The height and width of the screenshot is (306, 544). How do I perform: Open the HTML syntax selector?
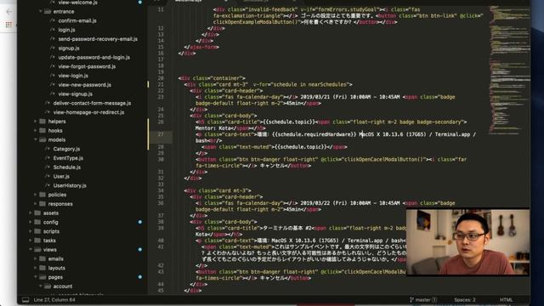click(x=507, y=300)
